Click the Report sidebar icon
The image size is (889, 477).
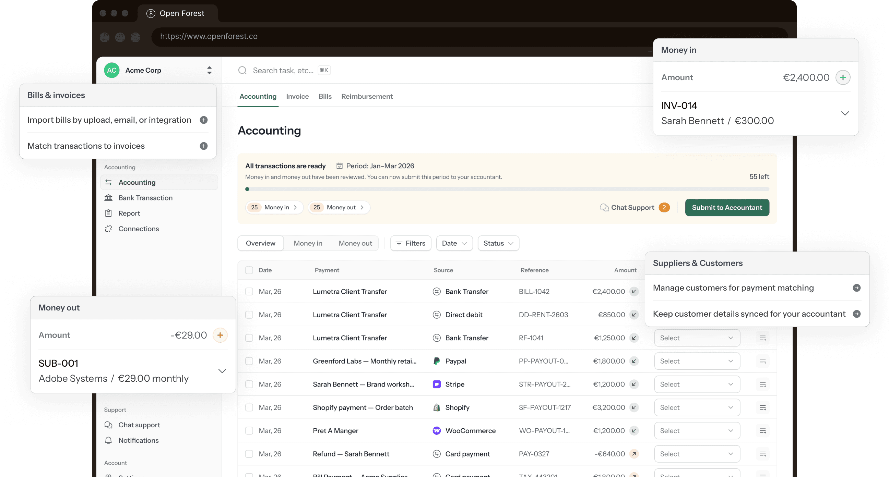[108, 213]
